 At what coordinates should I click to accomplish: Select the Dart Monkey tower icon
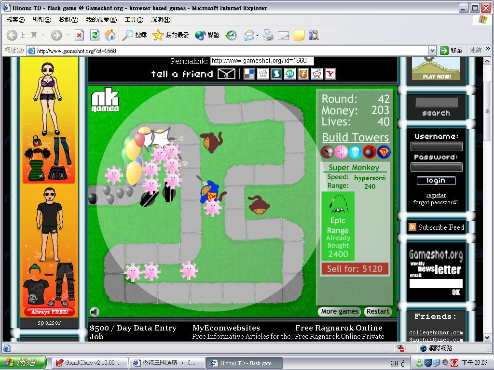point(327,152)
